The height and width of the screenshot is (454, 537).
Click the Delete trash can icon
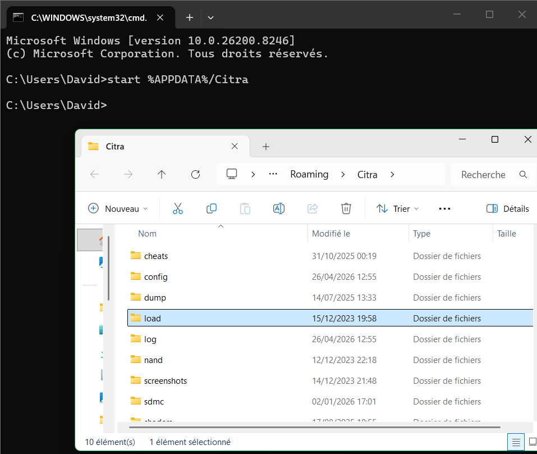point(346,208)
